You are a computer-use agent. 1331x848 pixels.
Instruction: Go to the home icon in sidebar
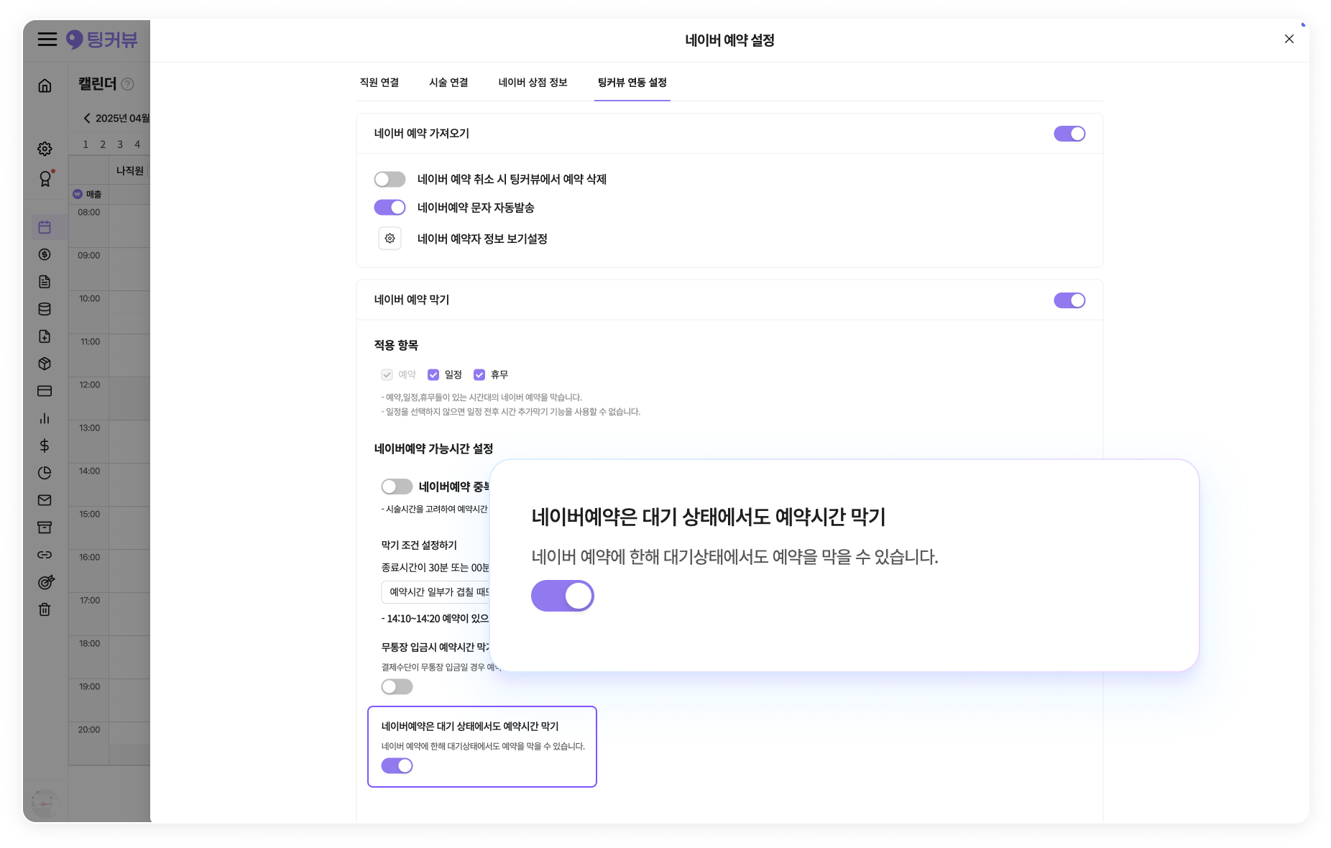45,86
